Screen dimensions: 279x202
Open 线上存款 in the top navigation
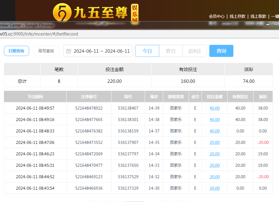[237, 16]
